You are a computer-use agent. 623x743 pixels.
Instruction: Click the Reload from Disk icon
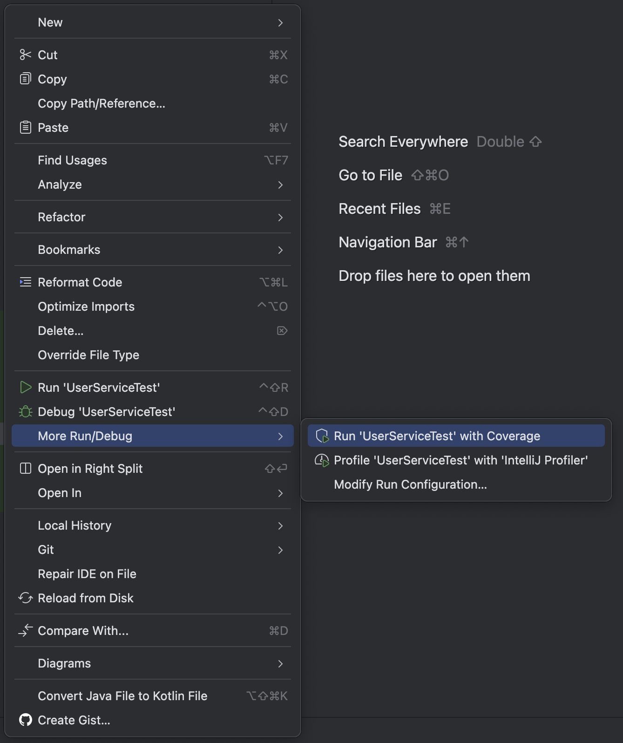pos(26,598)
